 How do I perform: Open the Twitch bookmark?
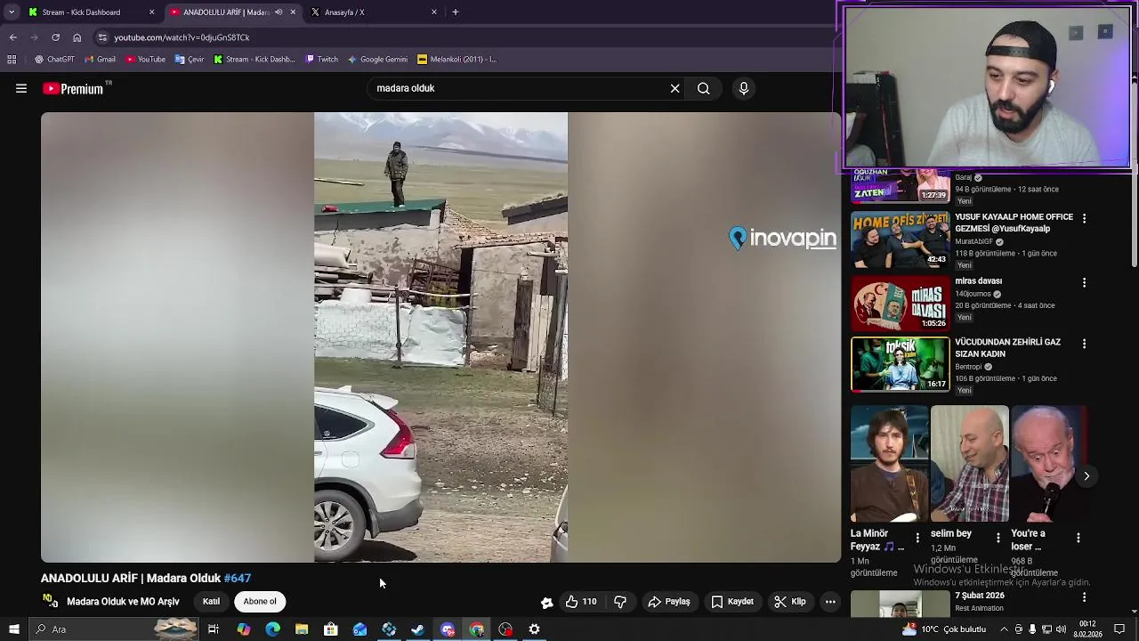pyautogui.click(x=321, y=60)
